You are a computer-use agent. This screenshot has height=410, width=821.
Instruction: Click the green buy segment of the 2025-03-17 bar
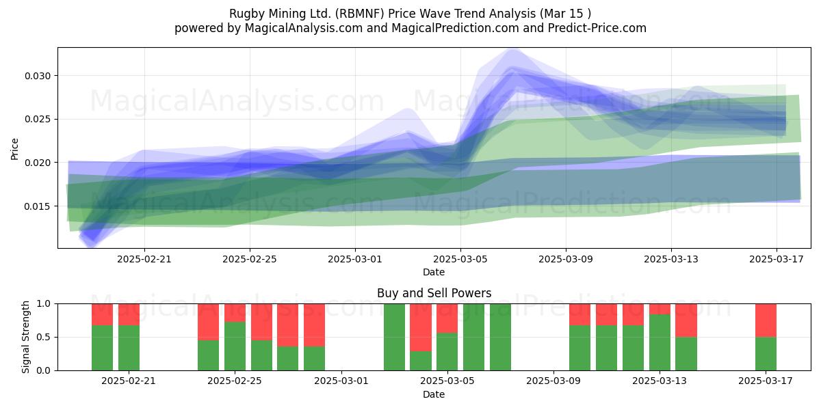point(766,353)
